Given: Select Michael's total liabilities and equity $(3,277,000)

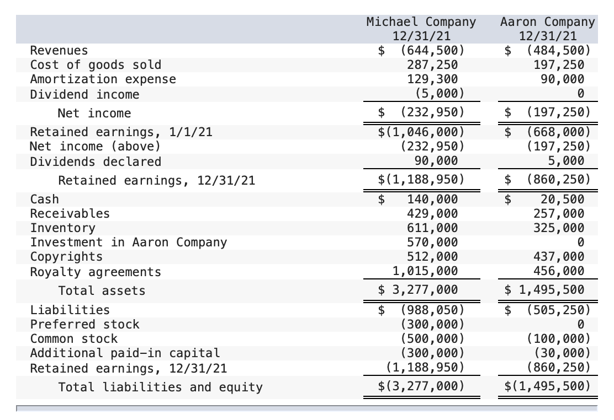Looking at the screenshot, I should click(x=421, y=386).
